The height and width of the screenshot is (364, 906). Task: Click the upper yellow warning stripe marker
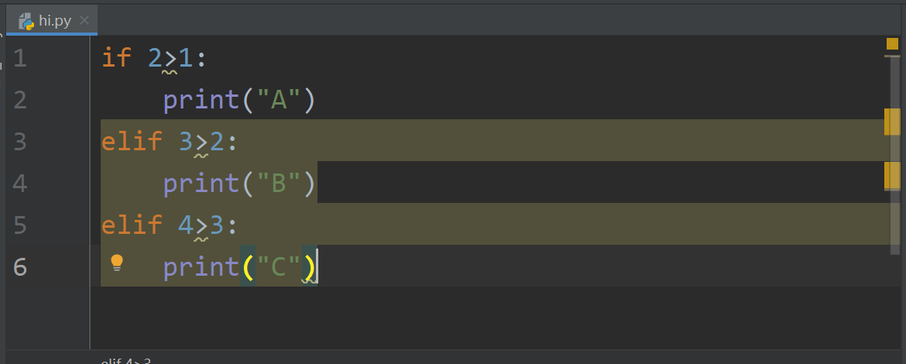pyautogui.click(x=892, y=122)
